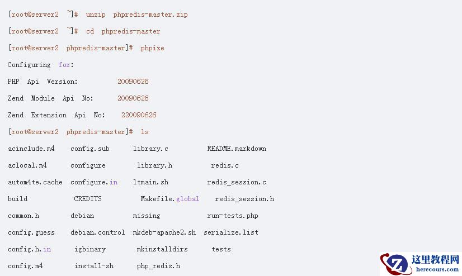Click the ls command text
462x276 pixels.
click(145, 132)
